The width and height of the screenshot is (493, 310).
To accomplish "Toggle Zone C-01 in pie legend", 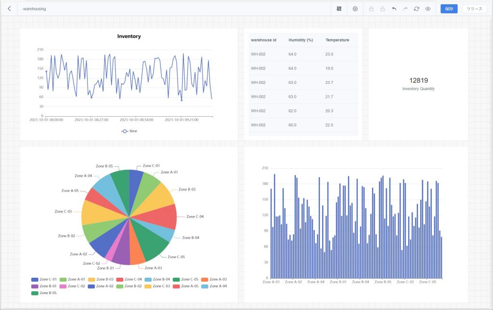I will click(x=44, y=279).
